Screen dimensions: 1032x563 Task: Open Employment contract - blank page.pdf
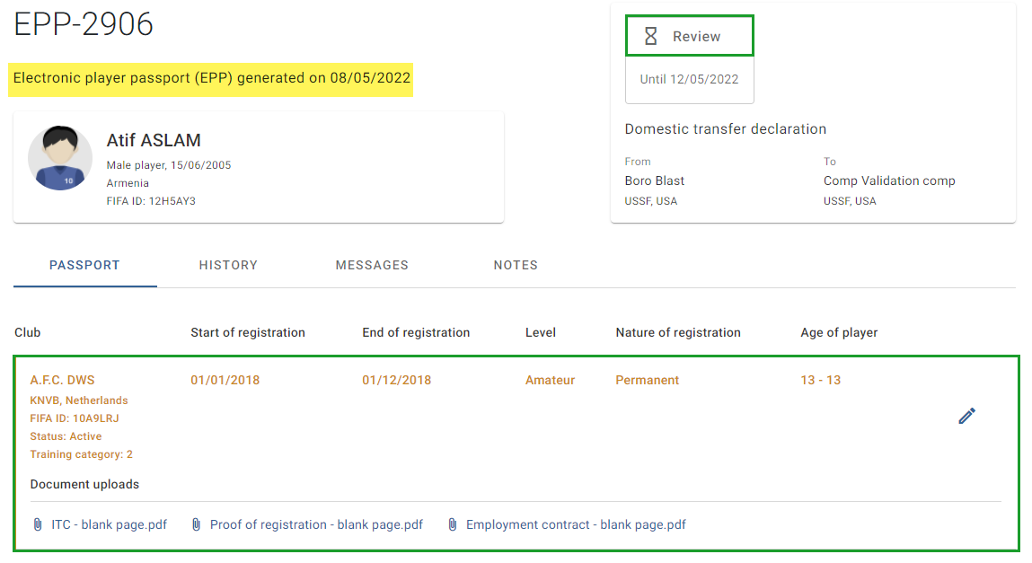[576, 525]
